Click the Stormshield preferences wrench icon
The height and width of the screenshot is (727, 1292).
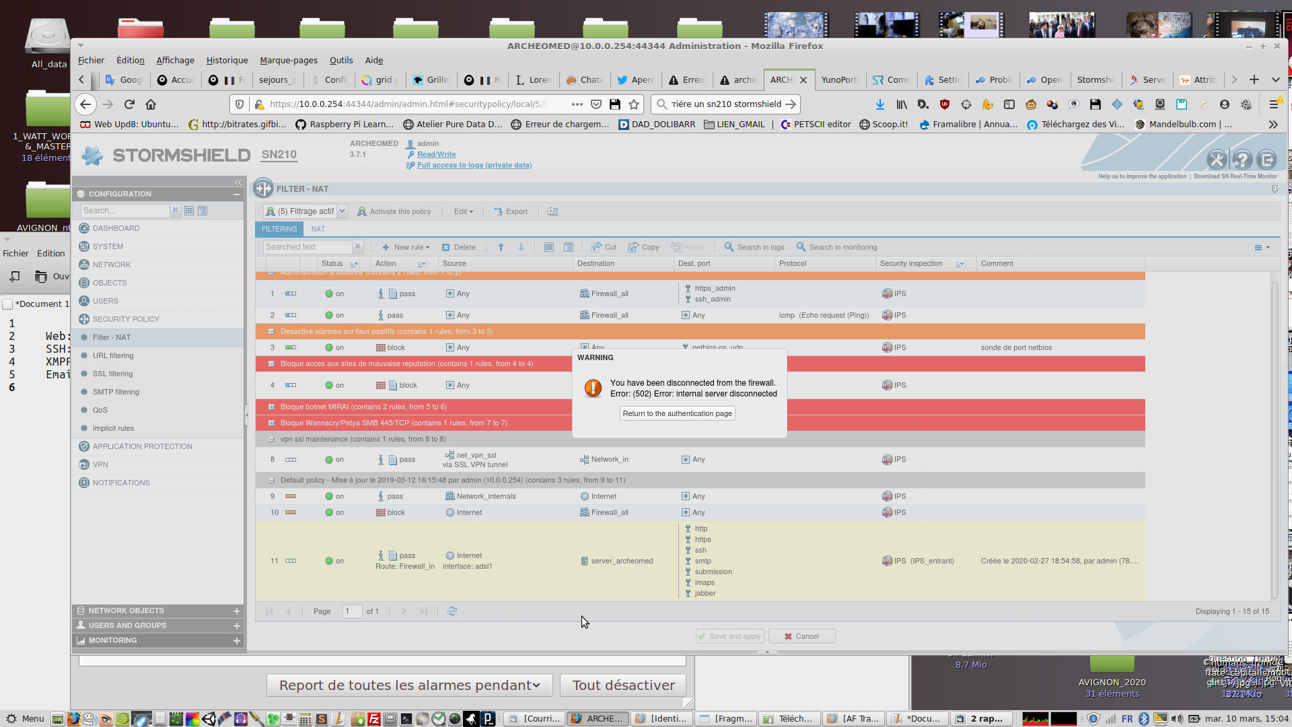[x=1217, y=160]
